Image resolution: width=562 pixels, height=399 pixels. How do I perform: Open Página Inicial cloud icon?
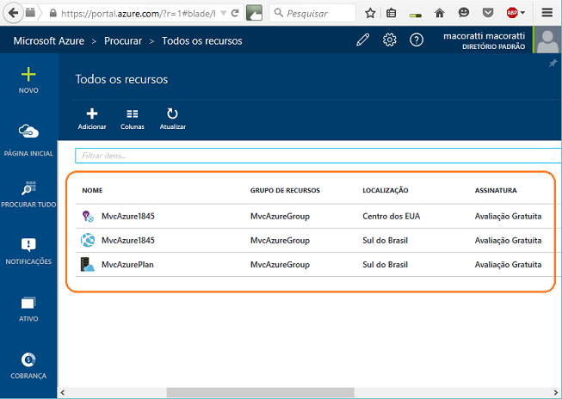pyautogui.click(x=28, y=131)
